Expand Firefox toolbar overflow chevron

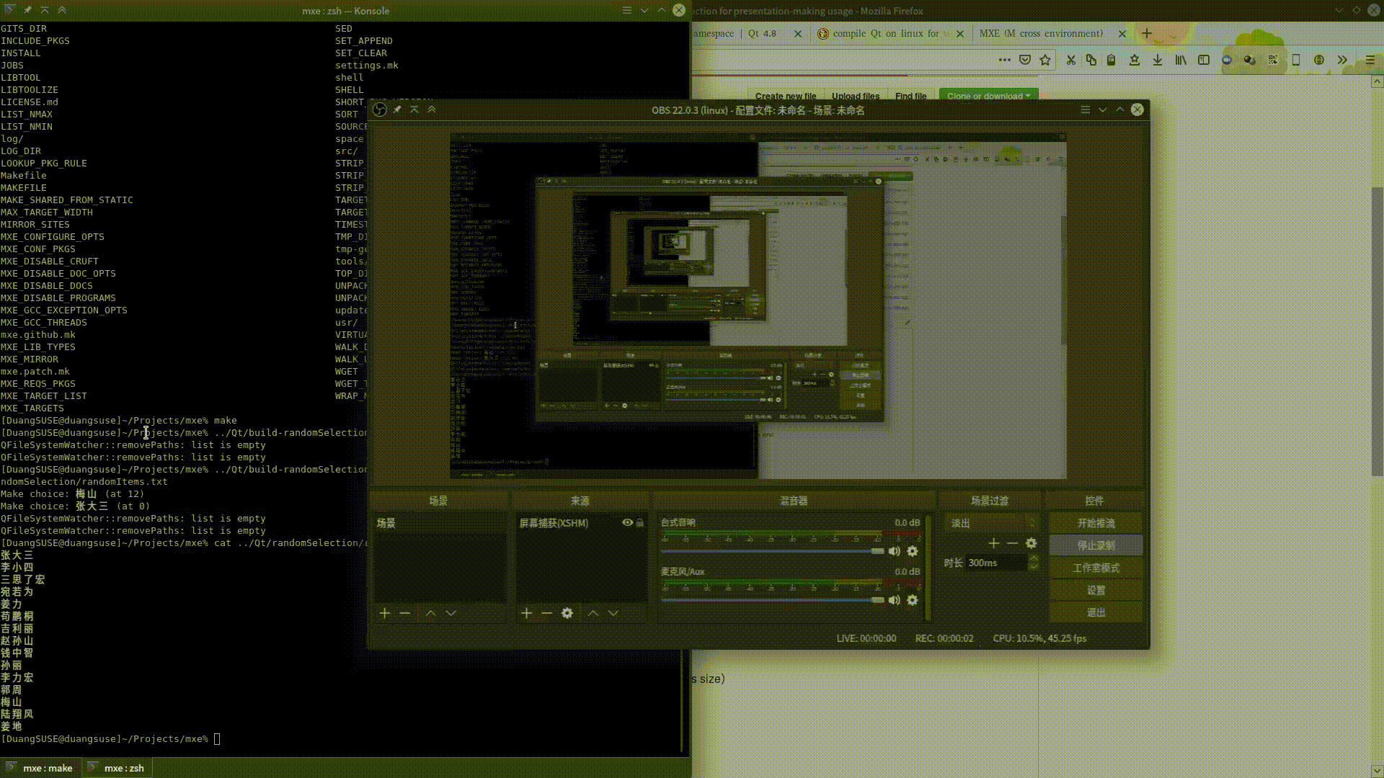[x=1342, y=60]
